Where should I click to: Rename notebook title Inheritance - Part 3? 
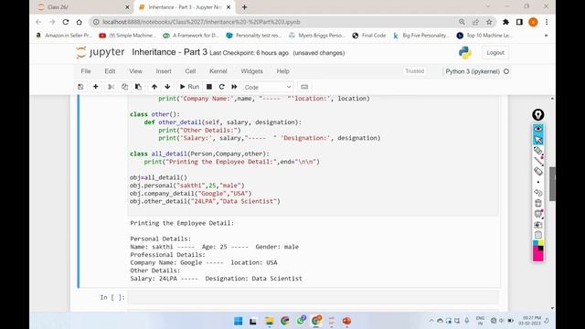point(169,52)
